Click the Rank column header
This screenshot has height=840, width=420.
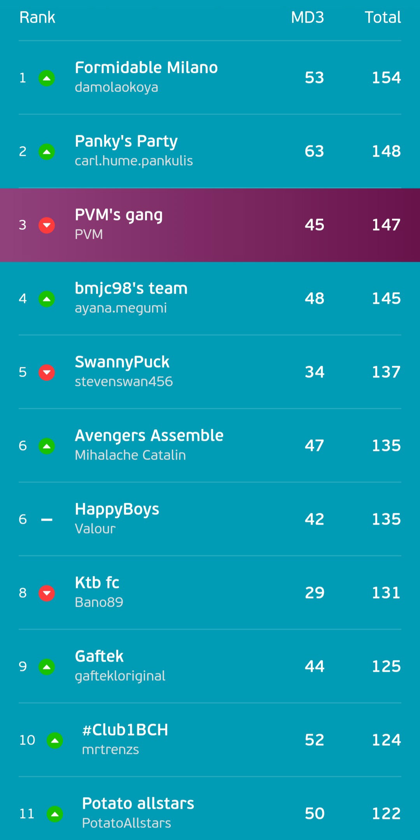click(x=37, y=18)
